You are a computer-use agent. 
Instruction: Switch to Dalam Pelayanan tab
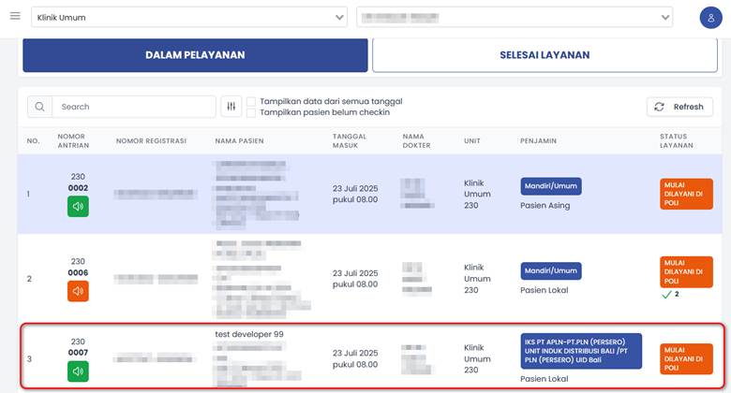[x=195, y=55]
